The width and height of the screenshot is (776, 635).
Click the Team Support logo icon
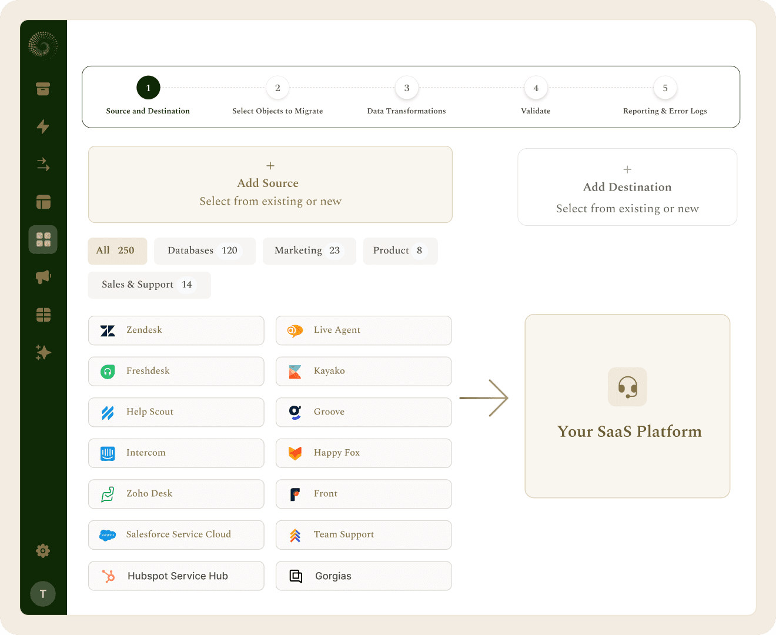click(295, 535)
